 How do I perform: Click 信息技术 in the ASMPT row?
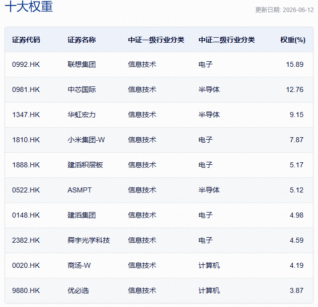point(142,190)
